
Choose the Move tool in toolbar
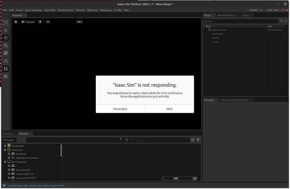5,38
